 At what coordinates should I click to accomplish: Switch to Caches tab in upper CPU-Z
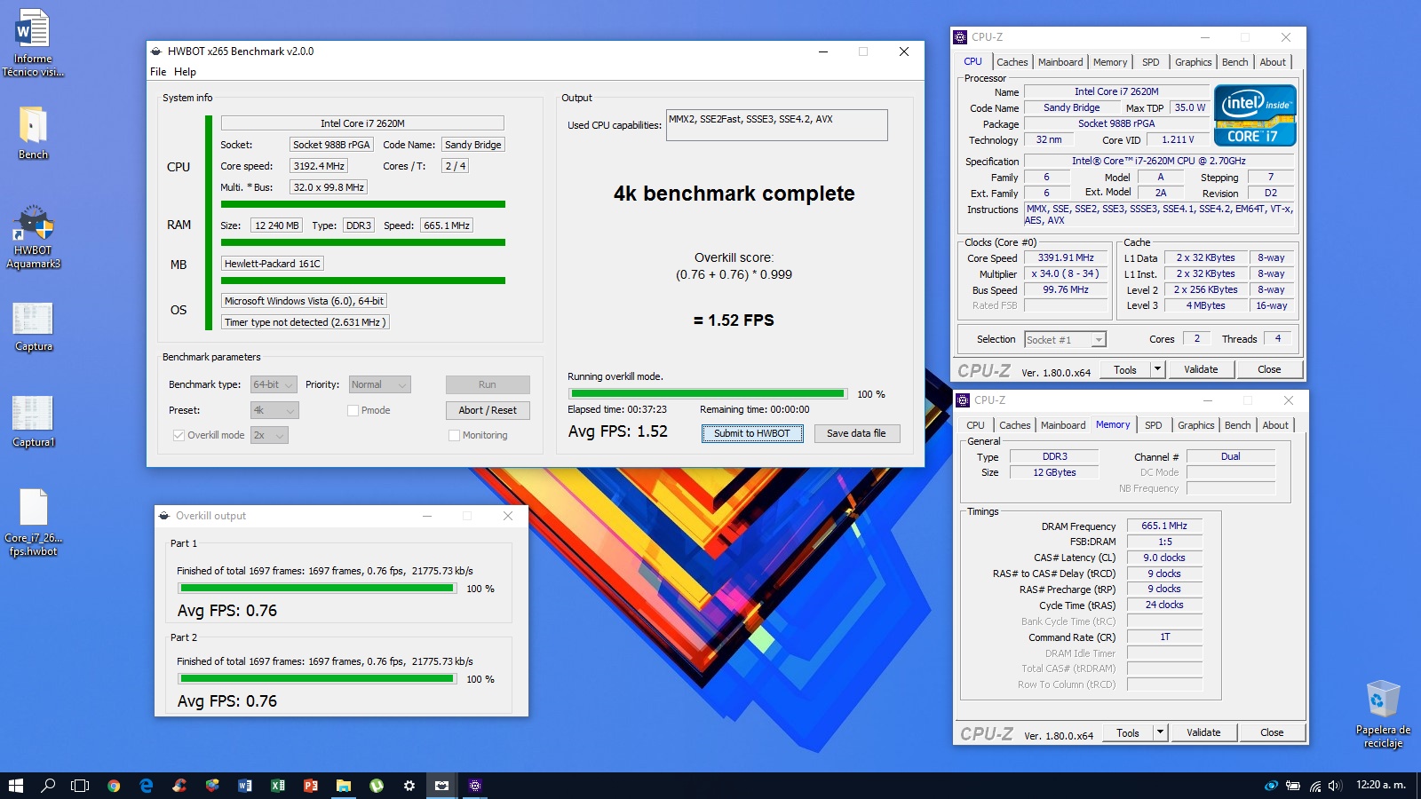(x=1012, y=62)
